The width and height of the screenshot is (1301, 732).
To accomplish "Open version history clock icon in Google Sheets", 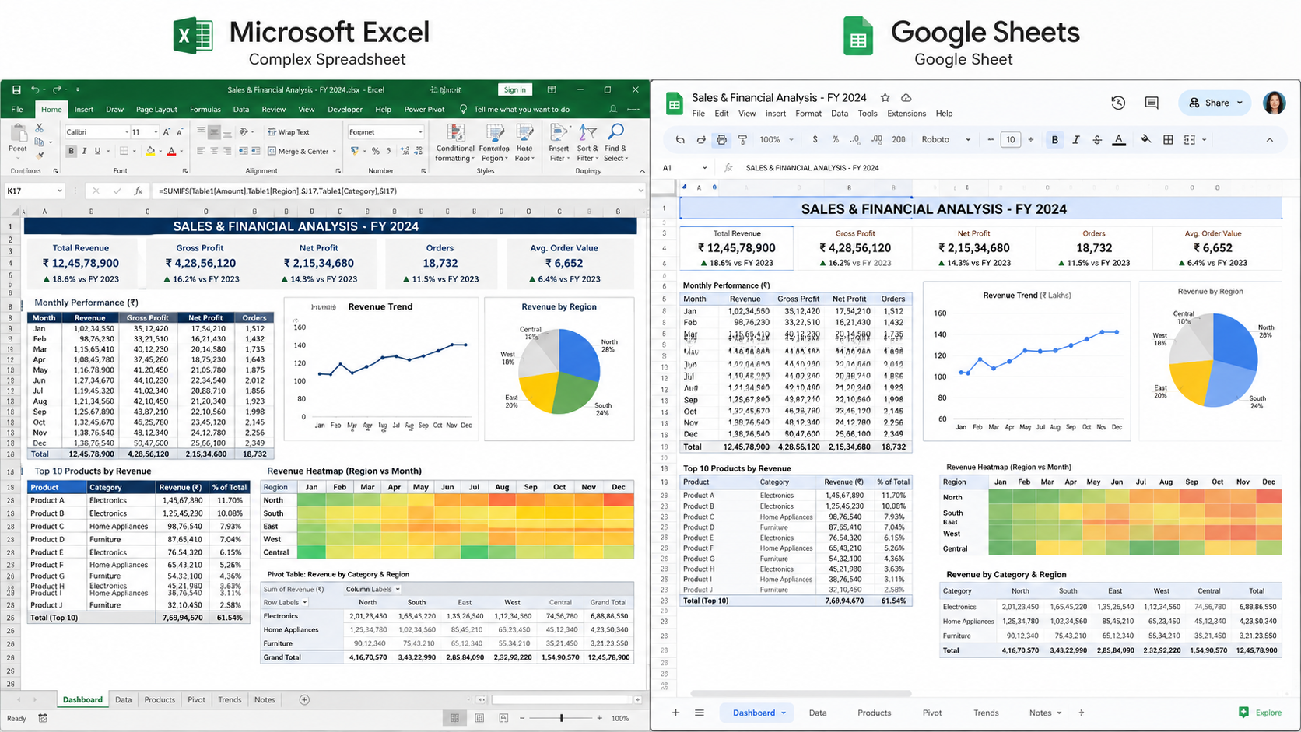I will pos(1118,103).
